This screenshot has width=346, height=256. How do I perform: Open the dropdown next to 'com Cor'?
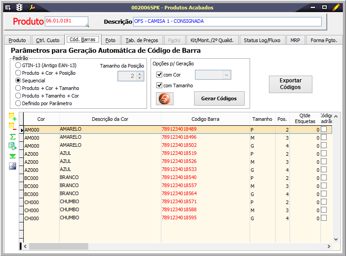226,75
